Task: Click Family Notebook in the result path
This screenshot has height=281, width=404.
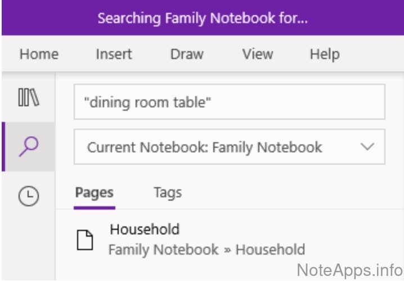Action: coord(163,249)
